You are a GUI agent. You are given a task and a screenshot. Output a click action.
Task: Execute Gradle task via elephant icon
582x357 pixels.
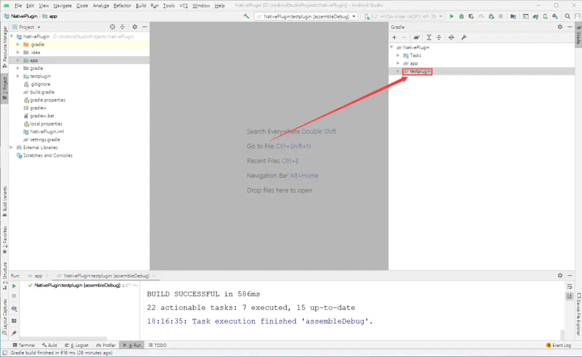pyautogui.click(x=417, y=37)
